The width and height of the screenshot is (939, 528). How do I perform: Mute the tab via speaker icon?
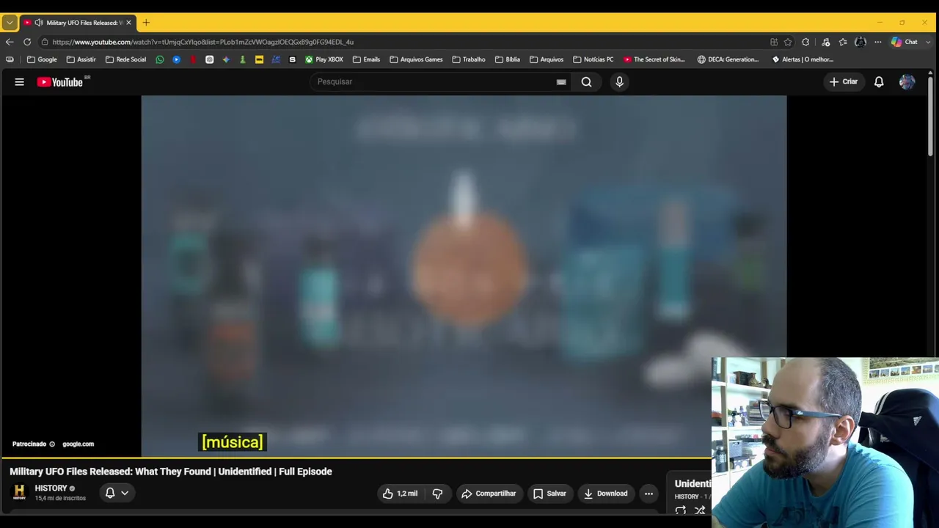(x=39, y=23)
